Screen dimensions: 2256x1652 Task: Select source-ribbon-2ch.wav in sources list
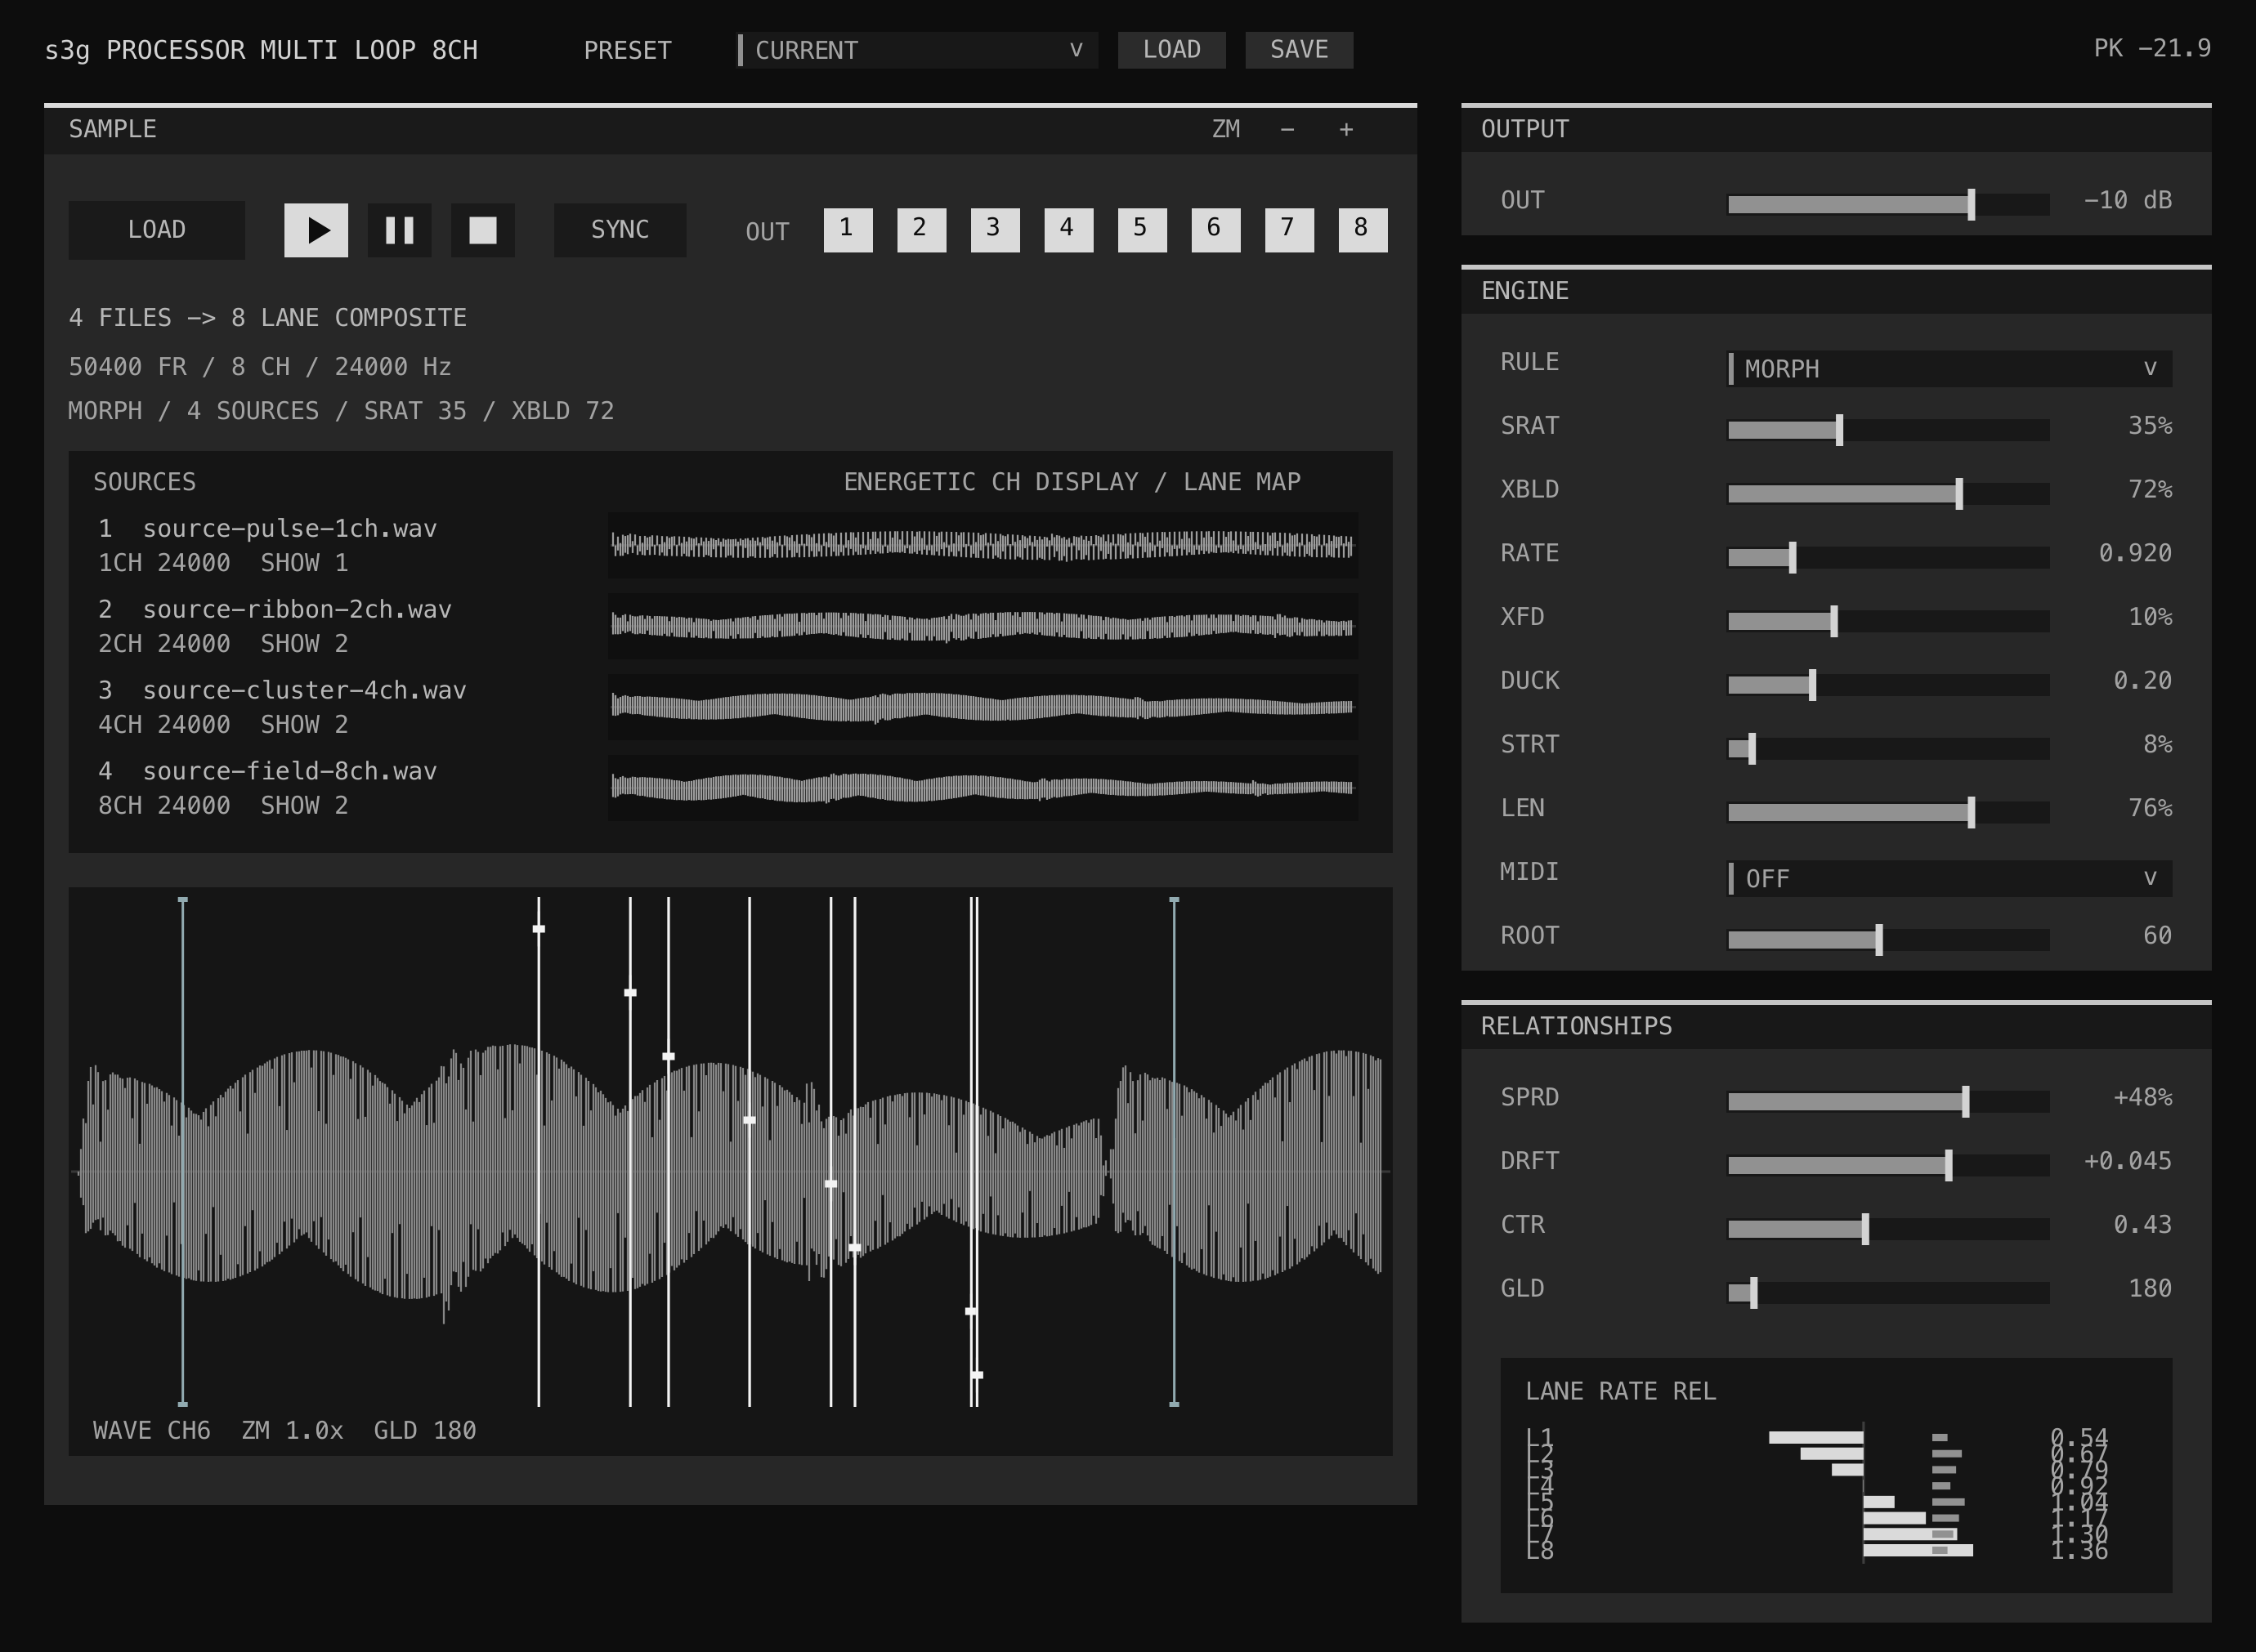(x=298, y=610)
